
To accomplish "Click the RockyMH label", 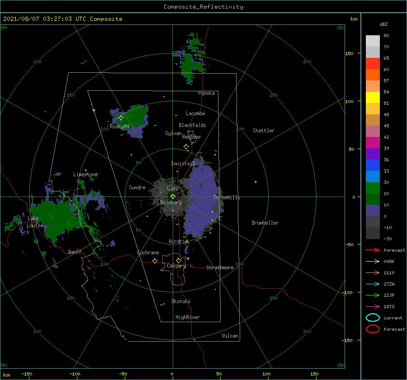I will pyautogui.click(x=119, y=127).
